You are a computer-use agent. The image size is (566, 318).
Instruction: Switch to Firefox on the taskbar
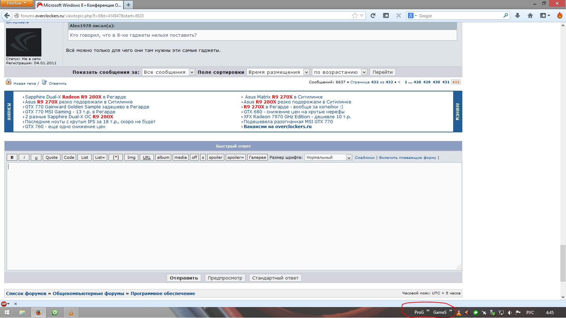(x=39, y=312)
